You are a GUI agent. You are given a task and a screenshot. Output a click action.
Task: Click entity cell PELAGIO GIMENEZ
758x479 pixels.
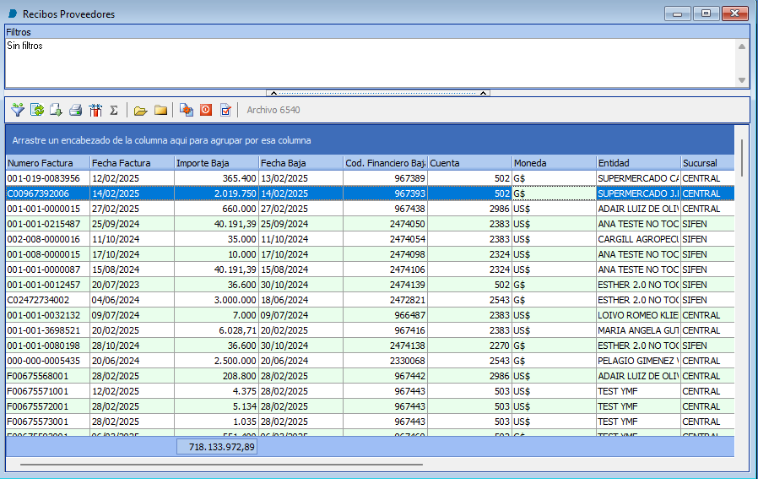(639, 361)
